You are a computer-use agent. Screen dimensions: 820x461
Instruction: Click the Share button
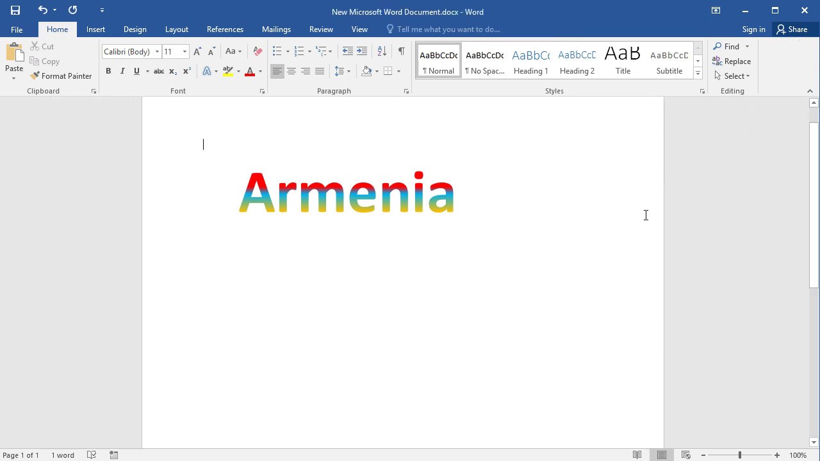point(792,29)
